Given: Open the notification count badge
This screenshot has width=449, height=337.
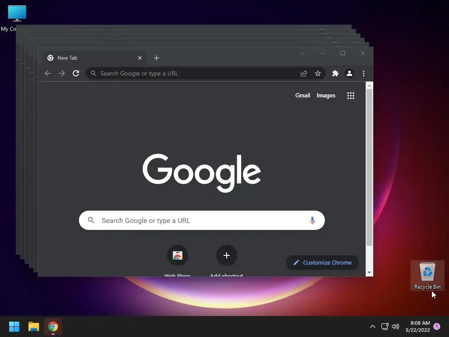Looking at the screenshot, I should (x=437, y=326).
